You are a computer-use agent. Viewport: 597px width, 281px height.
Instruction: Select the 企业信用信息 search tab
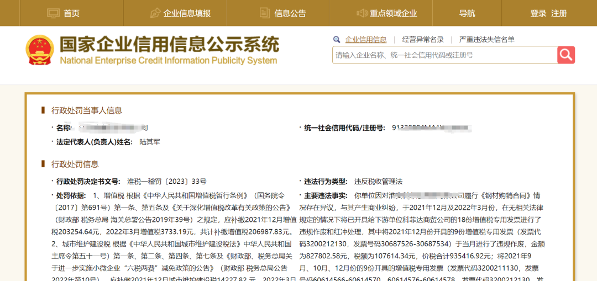[366, 39]
